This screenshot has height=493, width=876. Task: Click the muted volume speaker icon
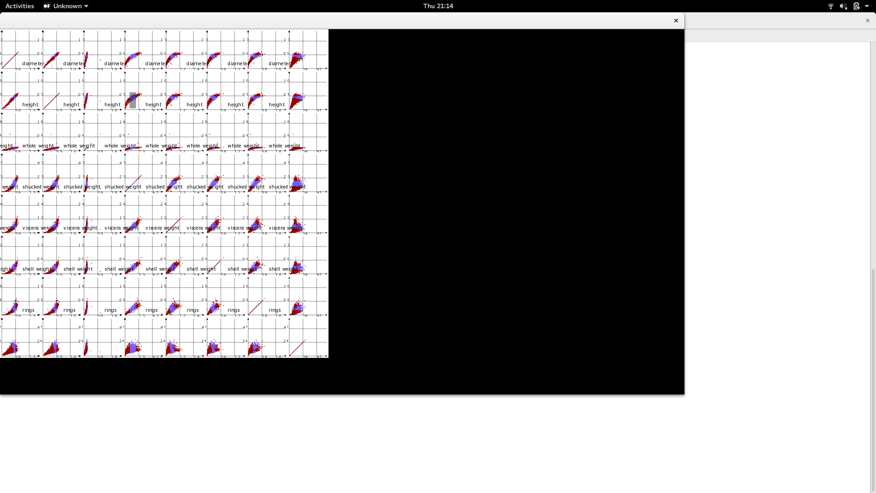[x=843, y=6]
